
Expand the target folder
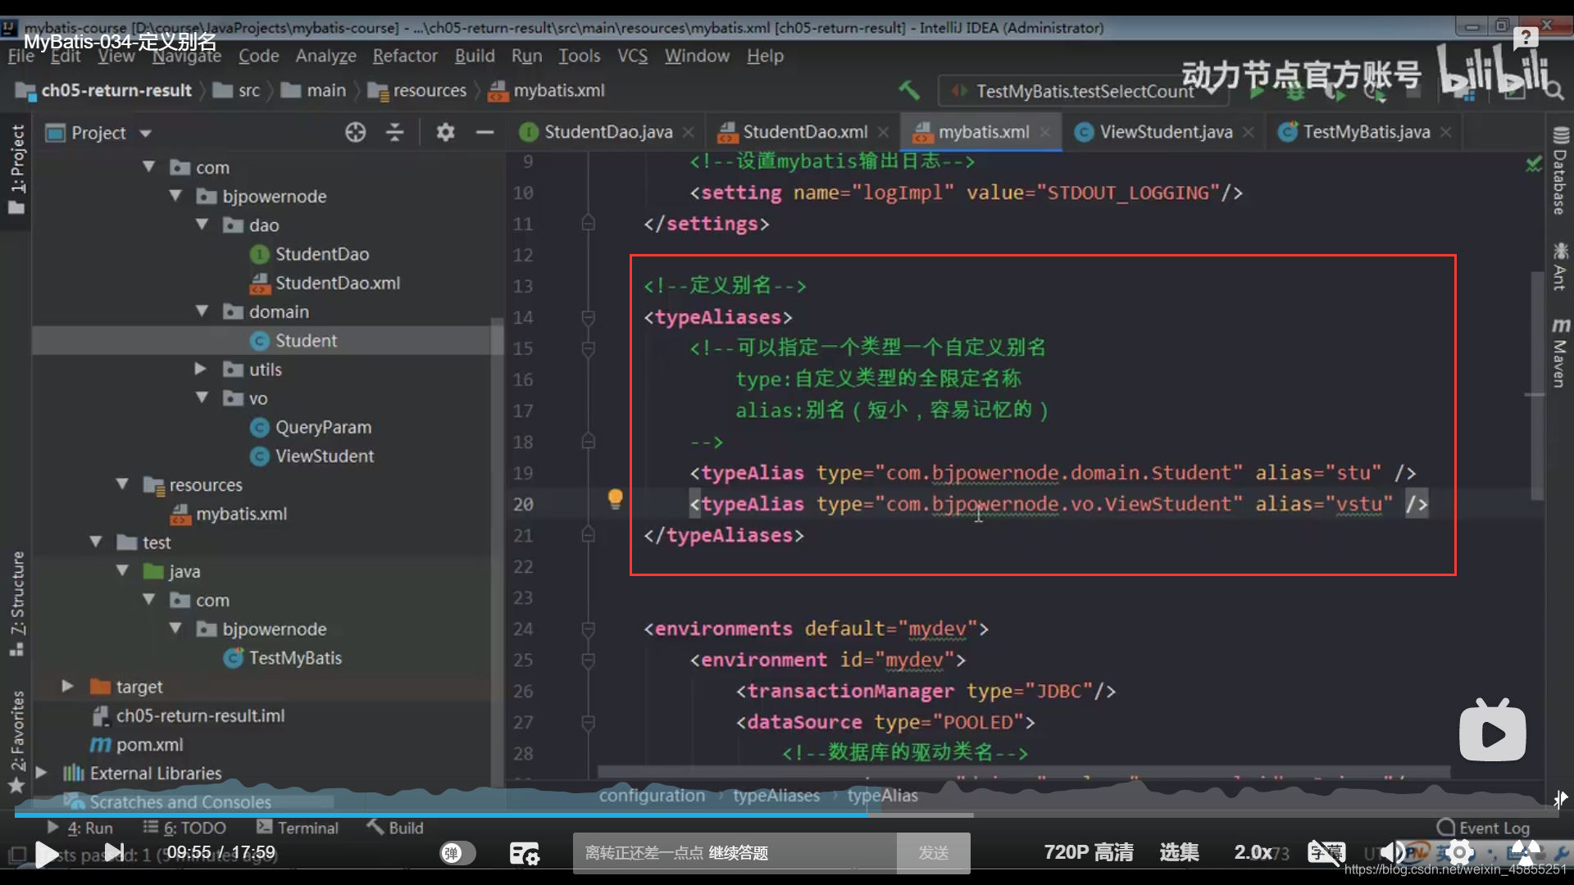67,686
